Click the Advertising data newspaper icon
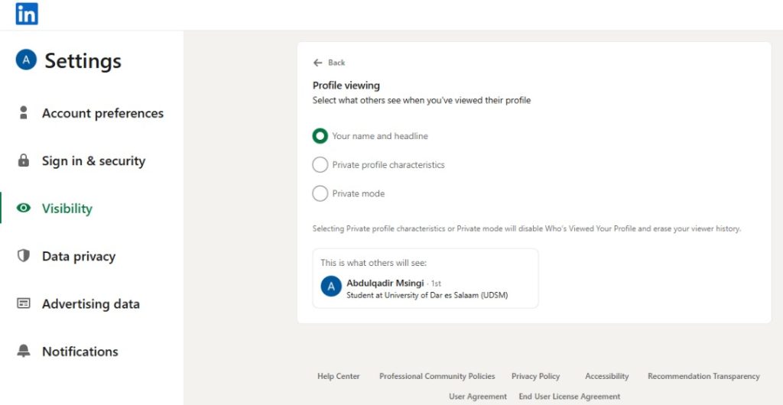Image resolution: width=783 pixels, height=405 pixels. [24, 304]
